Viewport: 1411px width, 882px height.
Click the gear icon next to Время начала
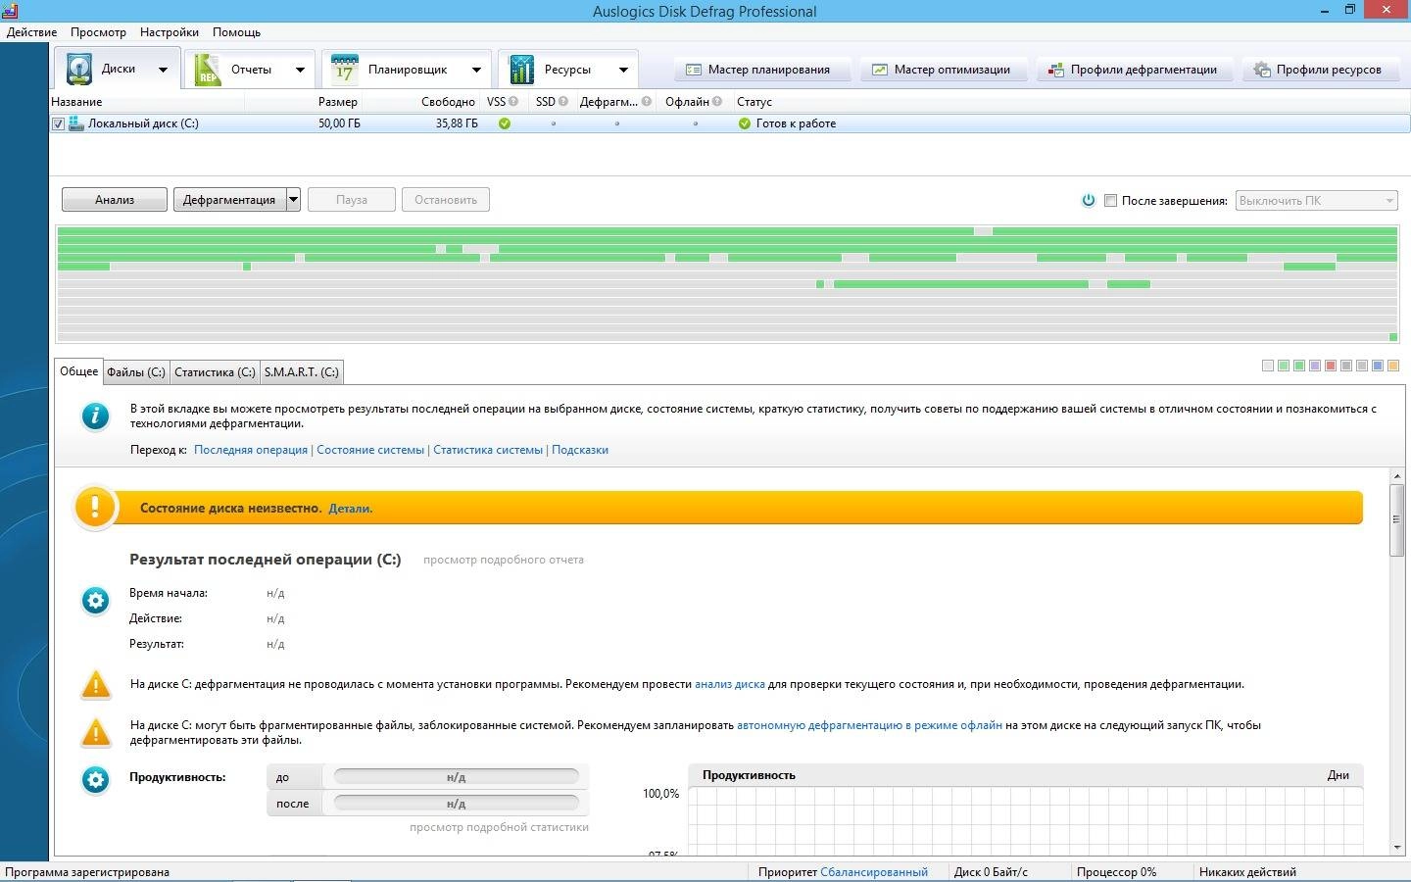(95, 601)
